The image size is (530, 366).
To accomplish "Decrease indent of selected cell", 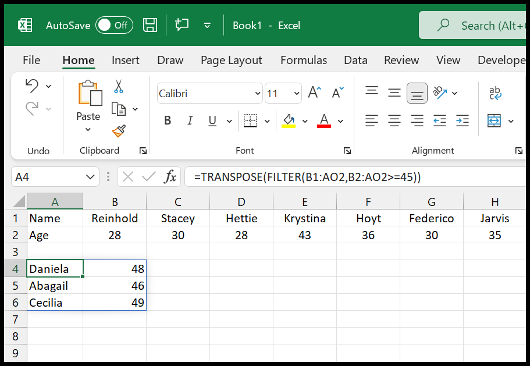I will [x=440, y=120].
